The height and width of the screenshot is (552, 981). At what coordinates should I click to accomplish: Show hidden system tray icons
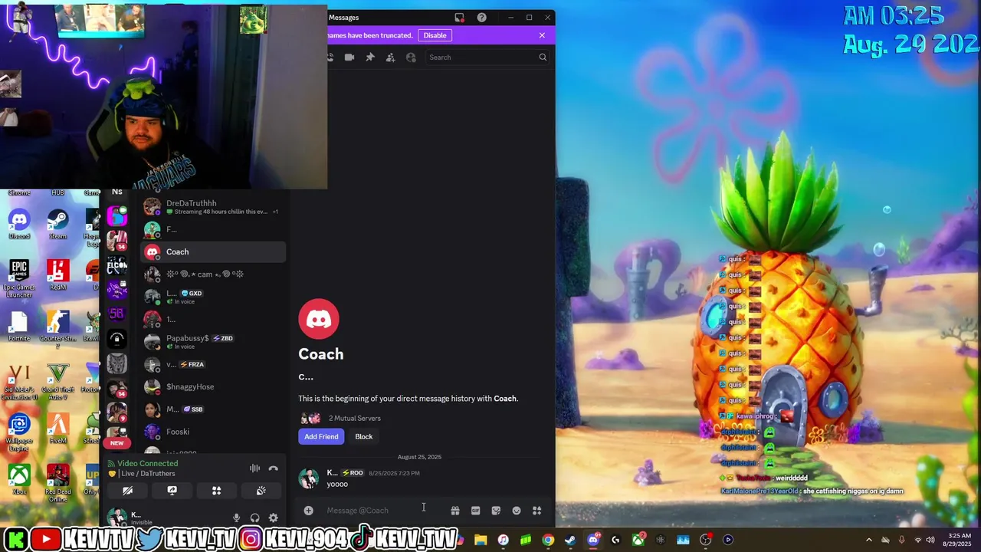point(868,540)
